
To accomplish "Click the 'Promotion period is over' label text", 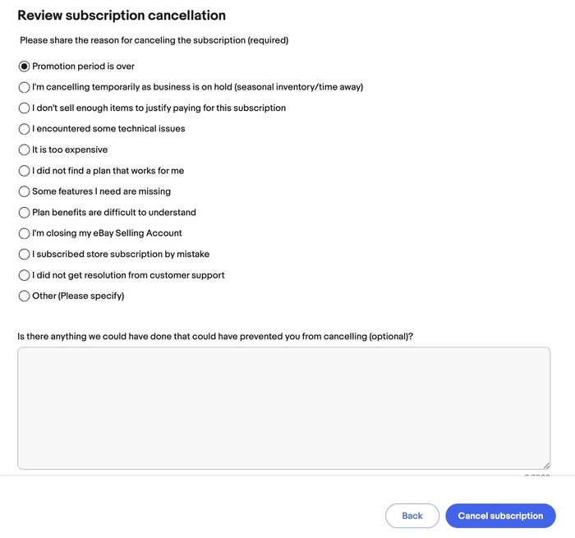I will pyautogui.click(x=83, y=67).
